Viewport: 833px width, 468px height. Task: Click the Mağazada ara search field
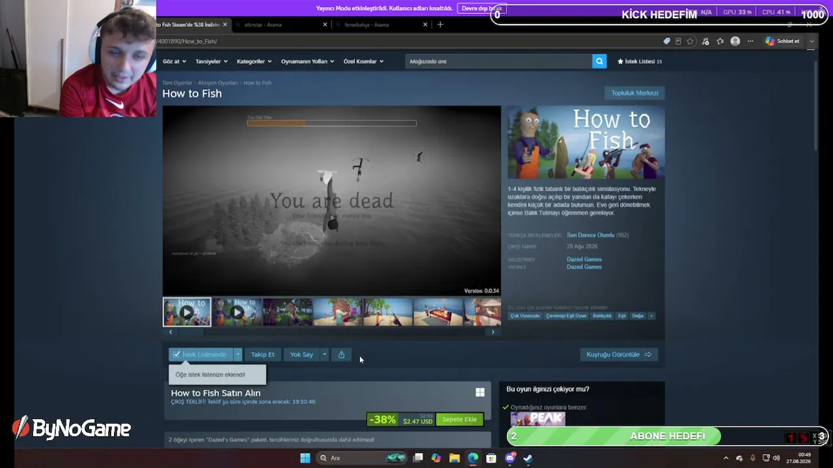pos(498,61)
